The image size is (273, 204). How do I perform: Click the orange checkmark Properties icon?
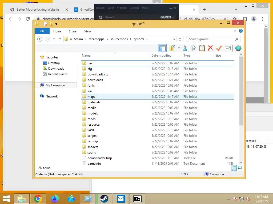pyautogui.click(x=219, y=48)
